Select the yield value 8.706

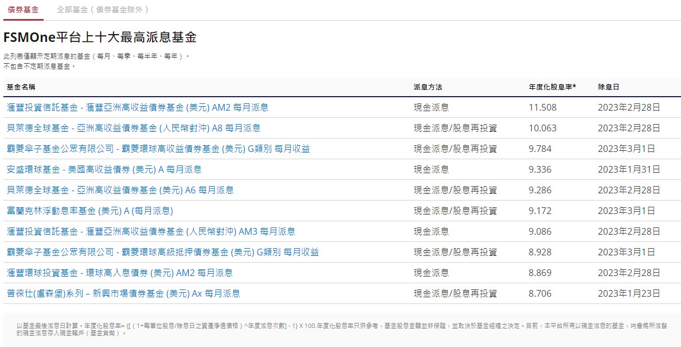point(540,293)
